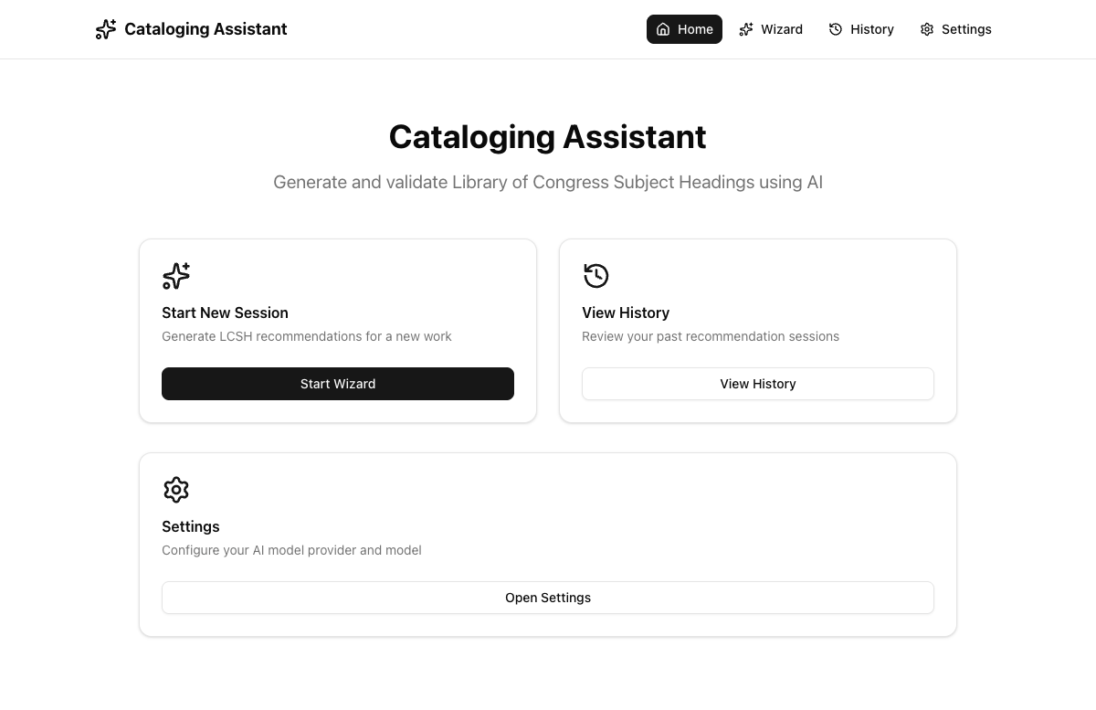The width and height of the screenshot is (1096, 710).
Task: Click the sparkle logo icon in the header
Action: coord(106,29)
